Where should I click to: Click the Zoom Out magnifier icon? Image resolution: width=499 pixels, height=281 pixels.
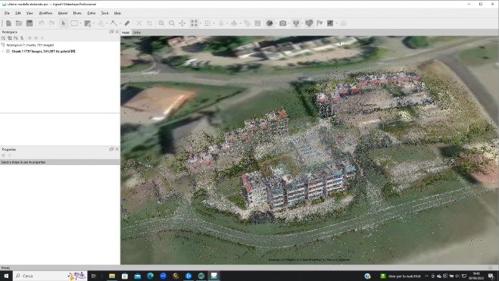(172, 23)
